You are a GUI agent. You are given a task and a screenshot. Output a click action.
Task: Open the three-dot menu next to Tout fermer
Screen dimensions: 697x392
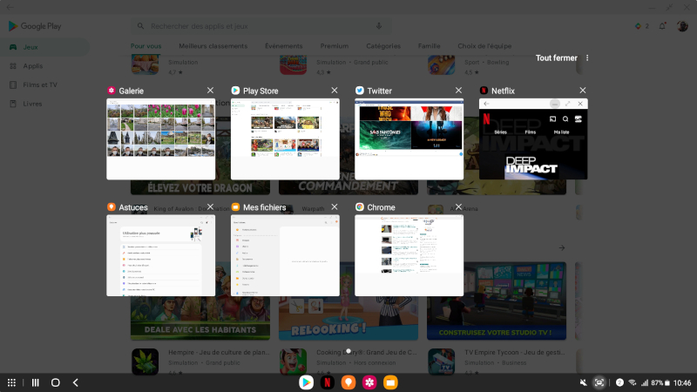tap(587, 57)
